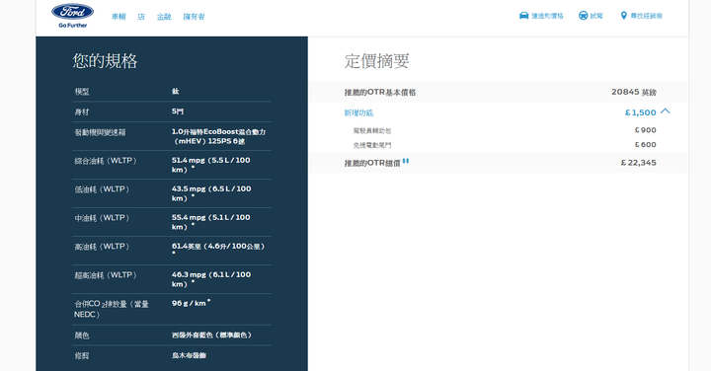Click the Ford Go Further logo
Viewport: 711px width, 371px height.
point(72,16)
